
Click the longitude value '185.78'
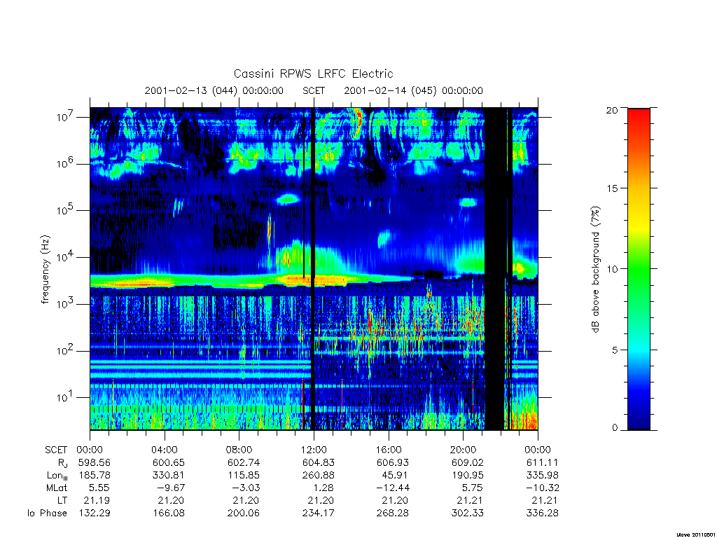tap(95, 476)
